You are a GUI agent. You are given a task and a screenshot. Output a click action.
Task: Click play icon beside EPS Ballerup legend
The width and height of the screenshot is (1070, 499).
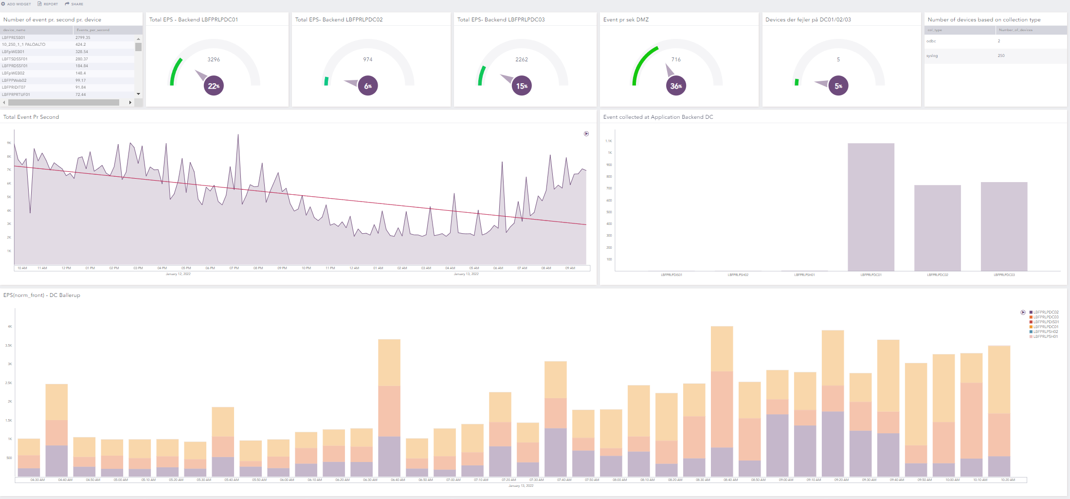(x=1023, y=313)
